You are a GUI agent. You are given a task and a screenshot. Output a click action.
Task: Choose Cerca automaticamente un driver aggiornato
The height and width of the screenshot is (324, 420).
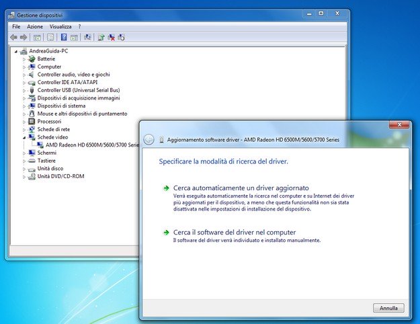tap(241, 188)
